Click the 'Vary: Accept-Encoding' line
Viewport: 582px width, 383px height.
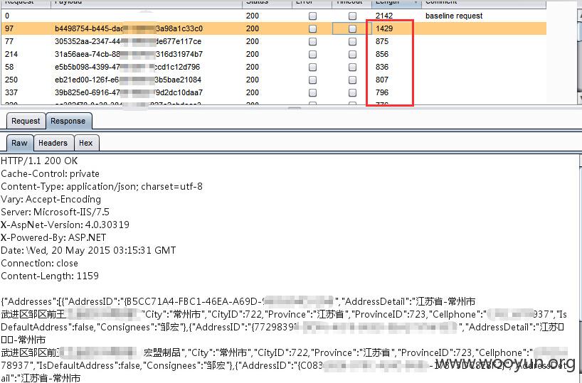(51, 200)
